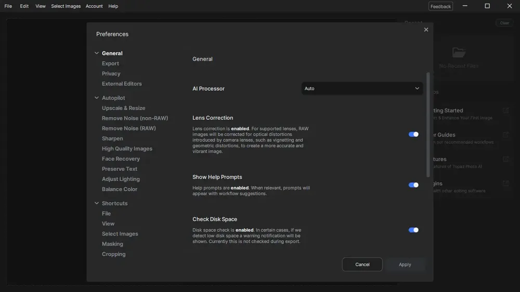Select Remove Noise (RAW) preferences
The width and height of the screenshot is (520, 292).
pyautogui.click(x=128, y=129)
